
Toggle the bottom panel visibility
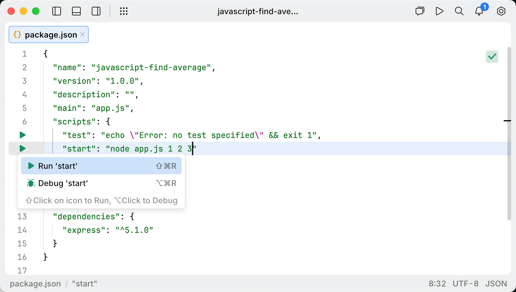[x=76, y=11]
